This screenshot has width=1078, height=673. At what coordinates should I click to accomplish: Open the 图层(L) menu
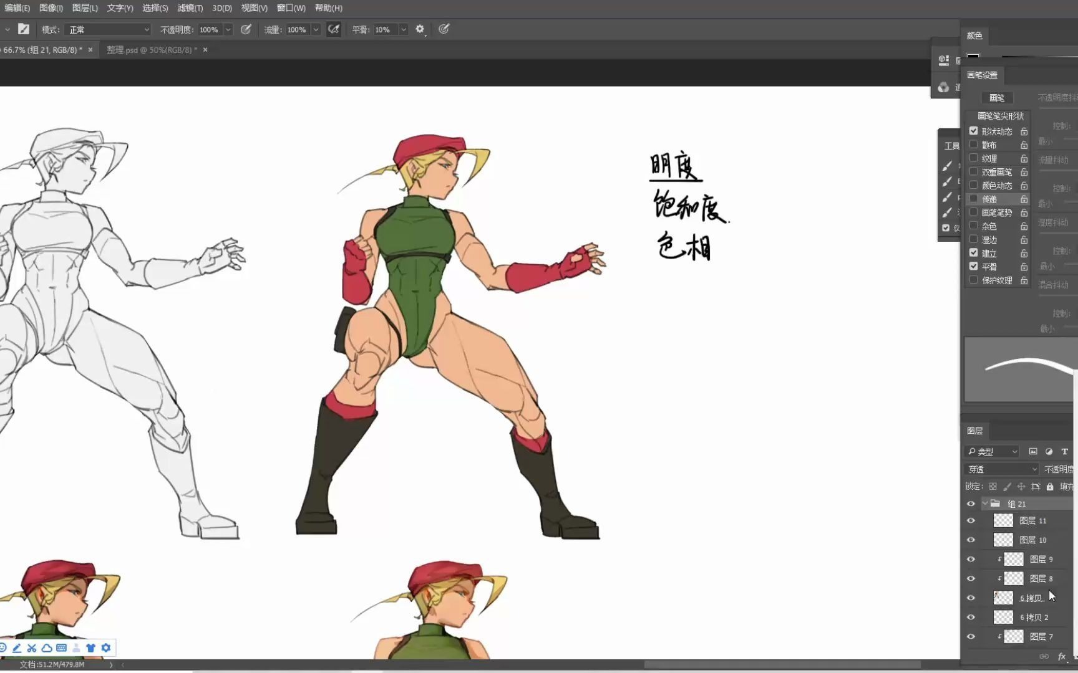85,8
